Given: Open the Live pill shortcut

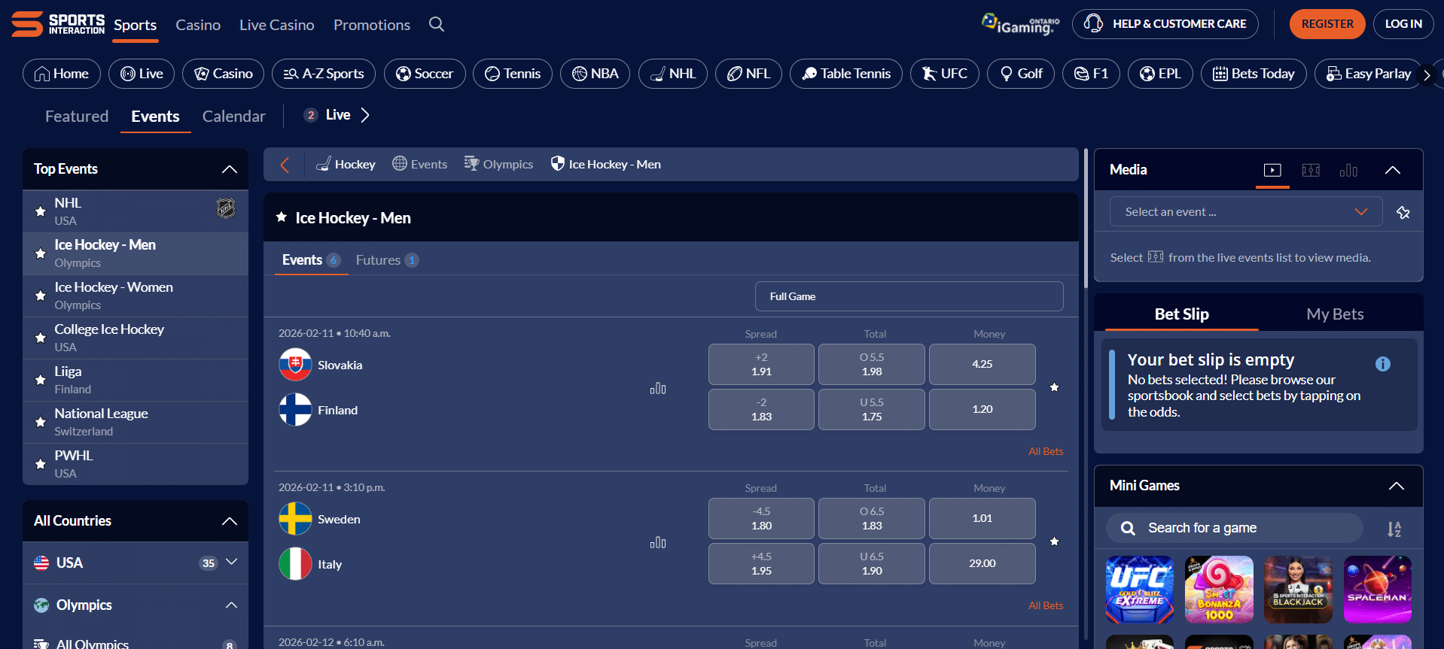Looking at the screenshot, I should (142, 74).
